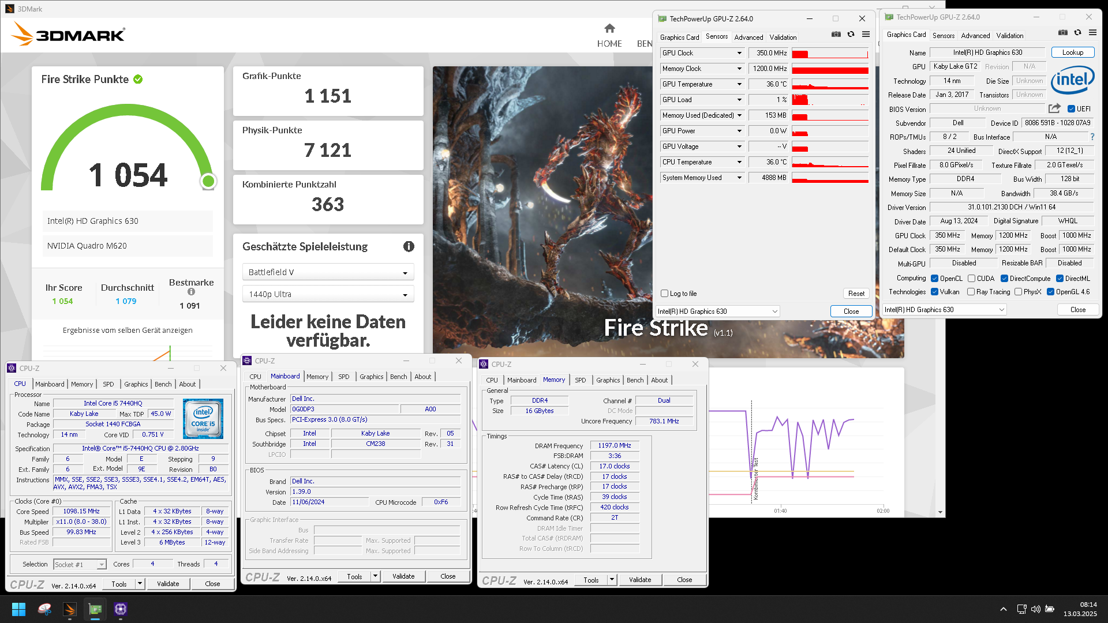Click the network icon in system tray
1108x623 pixels.
[1021, 609]
